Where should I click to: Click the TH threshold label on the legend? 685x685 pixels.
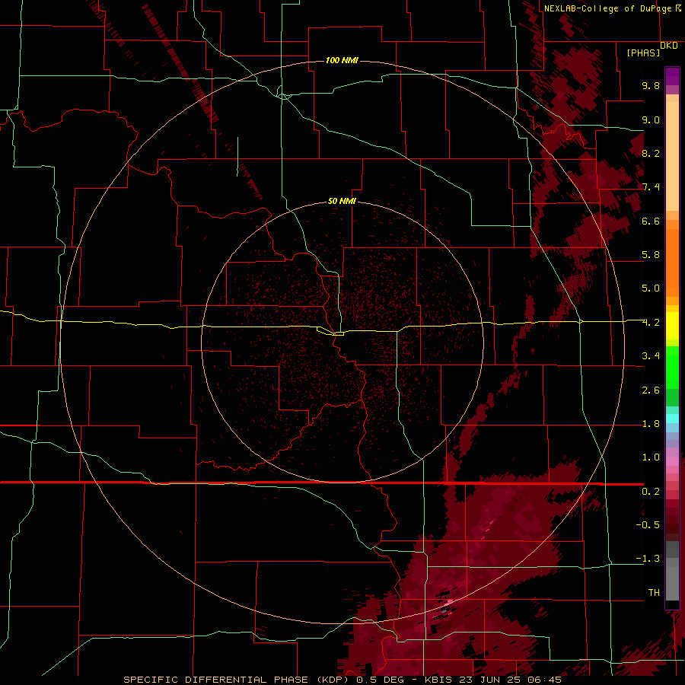click(654, 593)
